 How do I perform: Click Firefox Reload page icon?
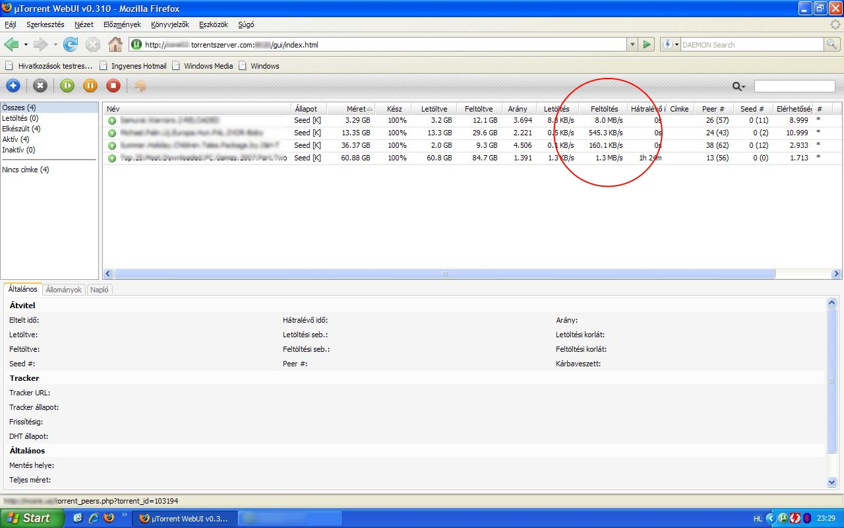(71, 45)
